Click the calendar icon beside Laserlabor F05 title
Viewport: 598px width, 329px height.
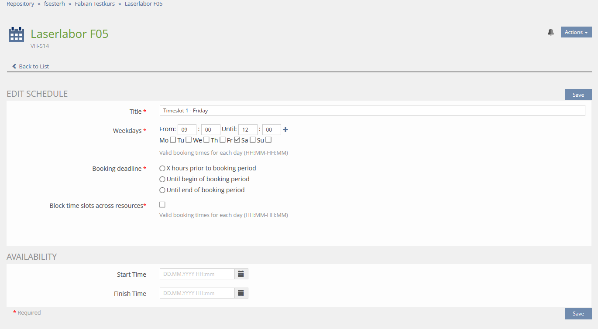17,34
